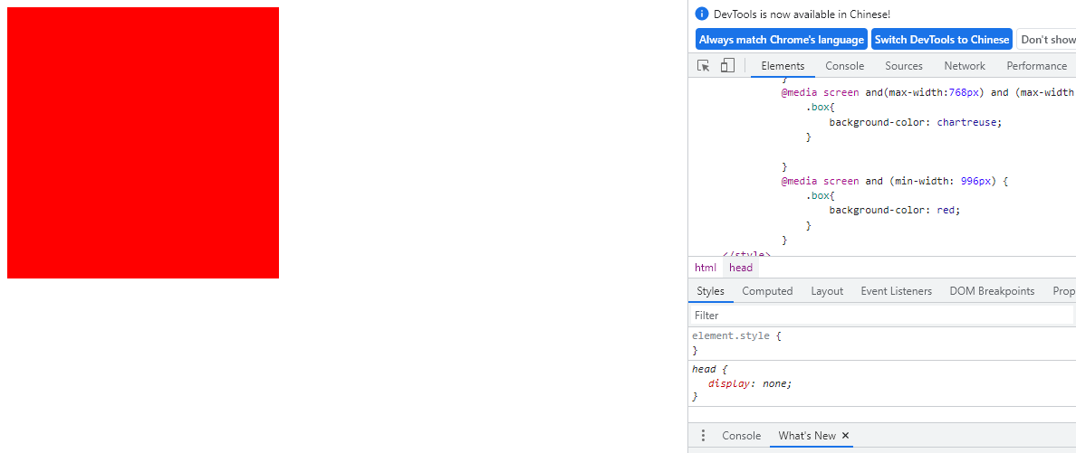Select the Styles sidebar tab
This screenshot has width=1076, height=453.
(710, 291)
